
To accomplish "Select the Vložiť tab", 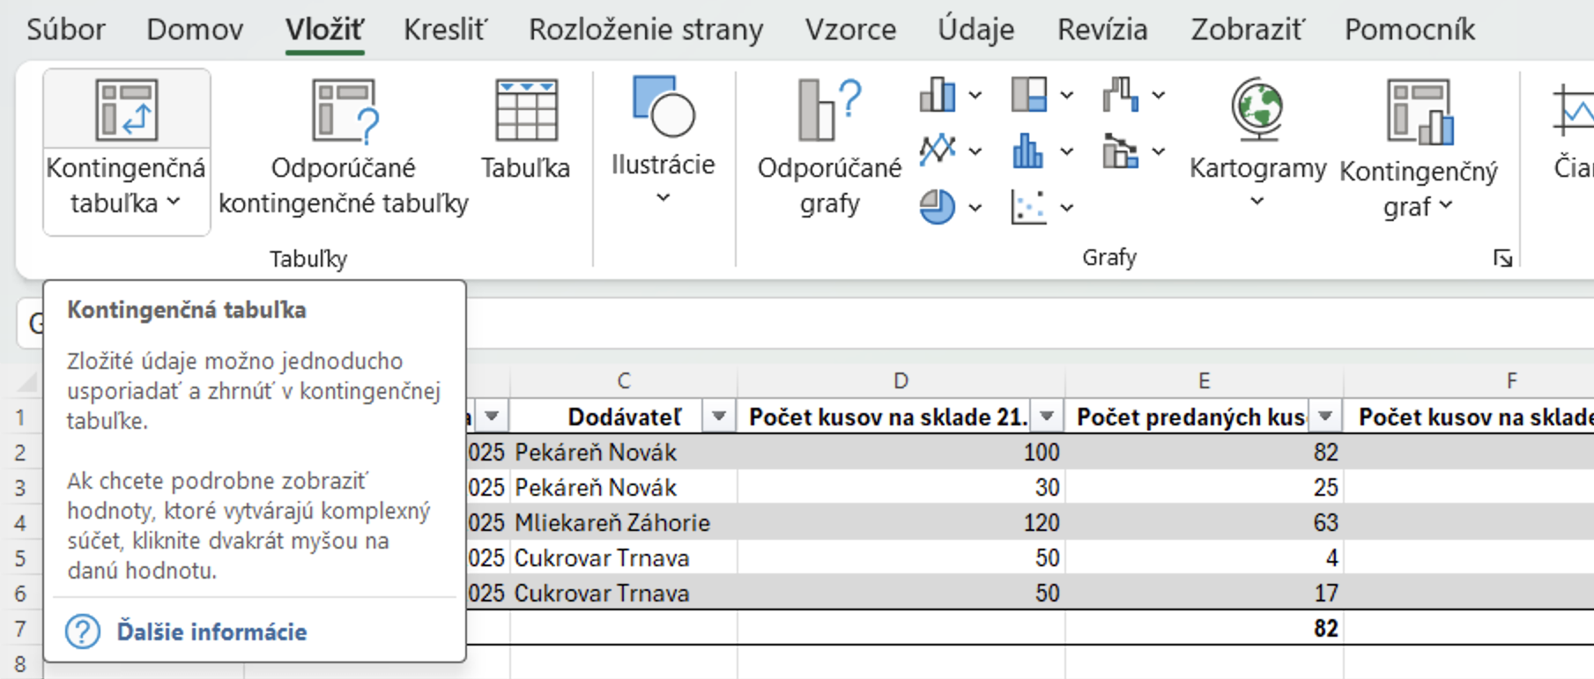I will click(x=324, y=29).
